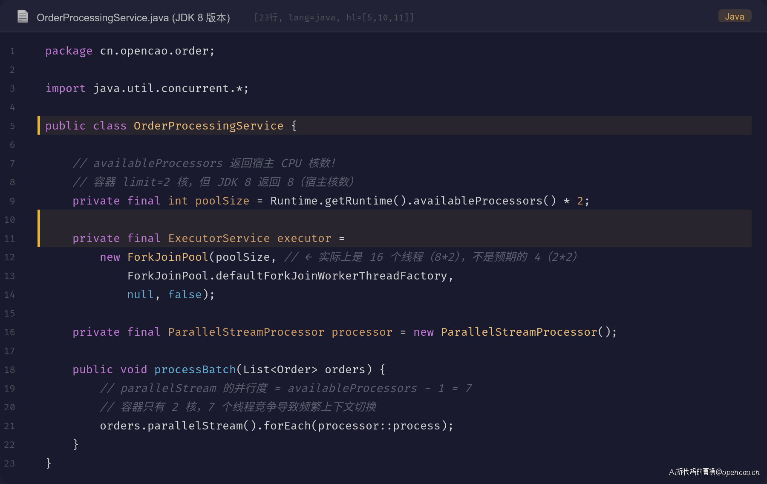
Task: Click line number 5 in the gutter
Action: pos(12,126)
